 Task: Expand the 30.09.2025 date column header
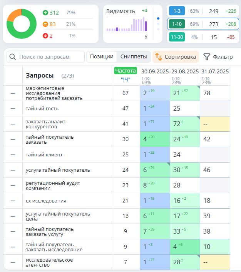[x=155, y=71]
